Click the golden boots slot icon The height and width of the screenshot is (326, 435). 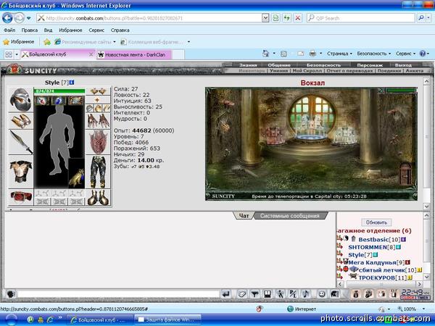98,197
